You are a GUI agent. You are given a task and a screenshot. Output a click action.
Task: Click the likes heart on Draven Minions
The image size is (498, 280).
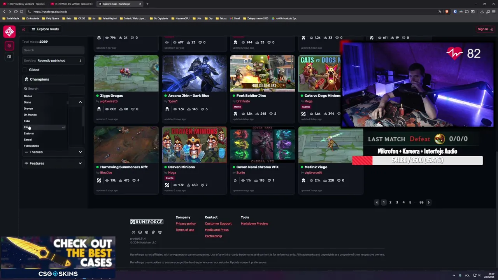click(202, 185)
